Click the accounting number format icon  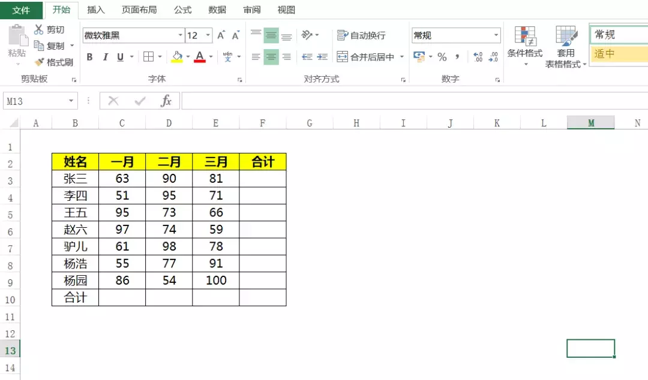click(x=419, y=56)
